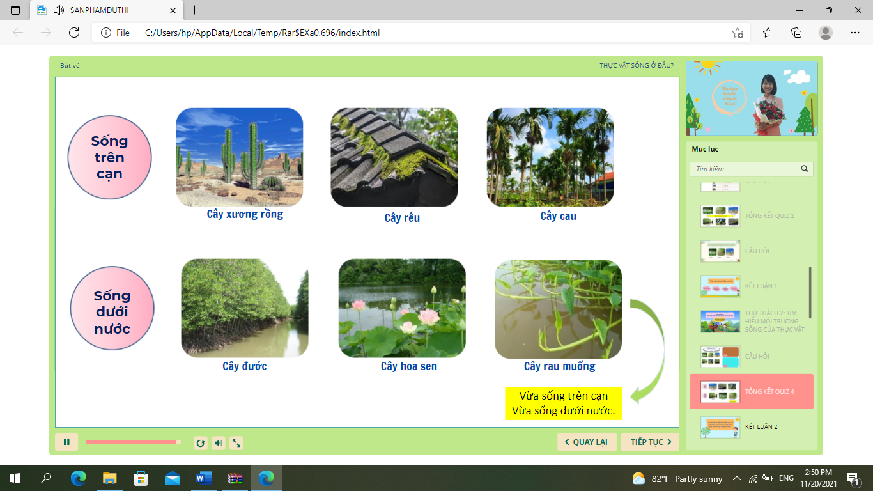Open the Favorites list icon
873x491 pixels.
tap(768, 33)
